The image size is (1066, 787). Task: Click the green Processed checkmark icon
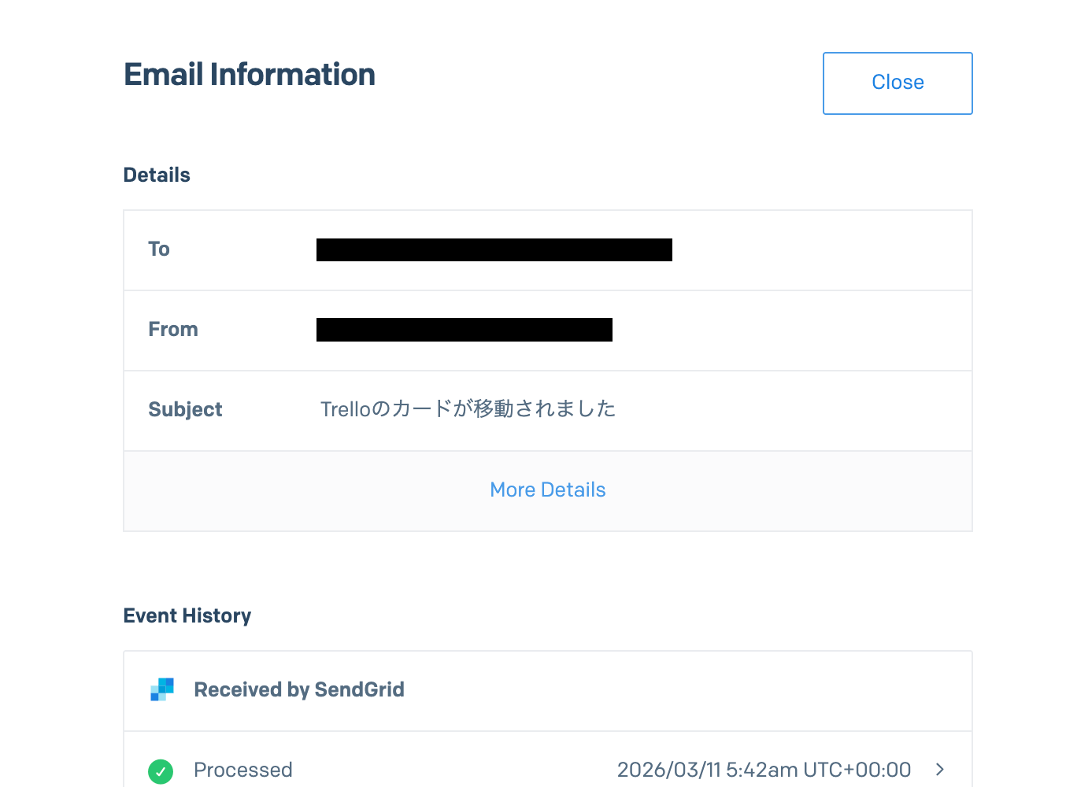coord(161,770)
